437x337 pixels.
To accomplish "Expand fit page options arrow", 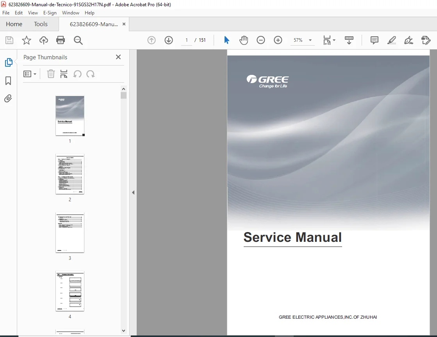I will pos(334,40).
